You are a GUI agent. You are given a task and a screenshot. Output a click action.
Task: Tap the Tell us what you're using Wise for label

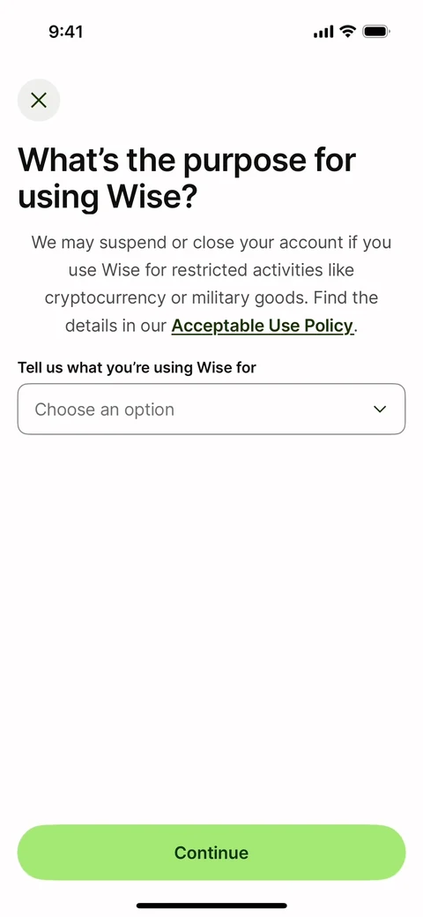(x=137, y=367)
